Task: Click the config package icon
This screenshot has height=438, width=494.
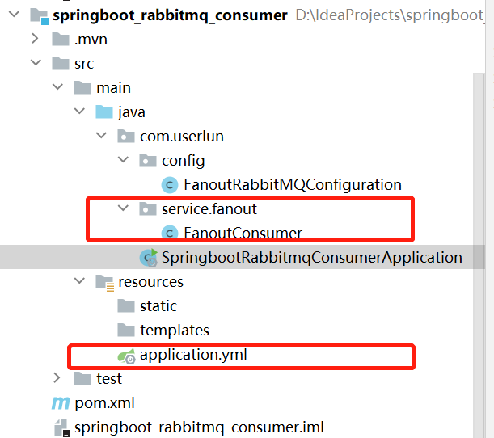Action: coord(148,160)
